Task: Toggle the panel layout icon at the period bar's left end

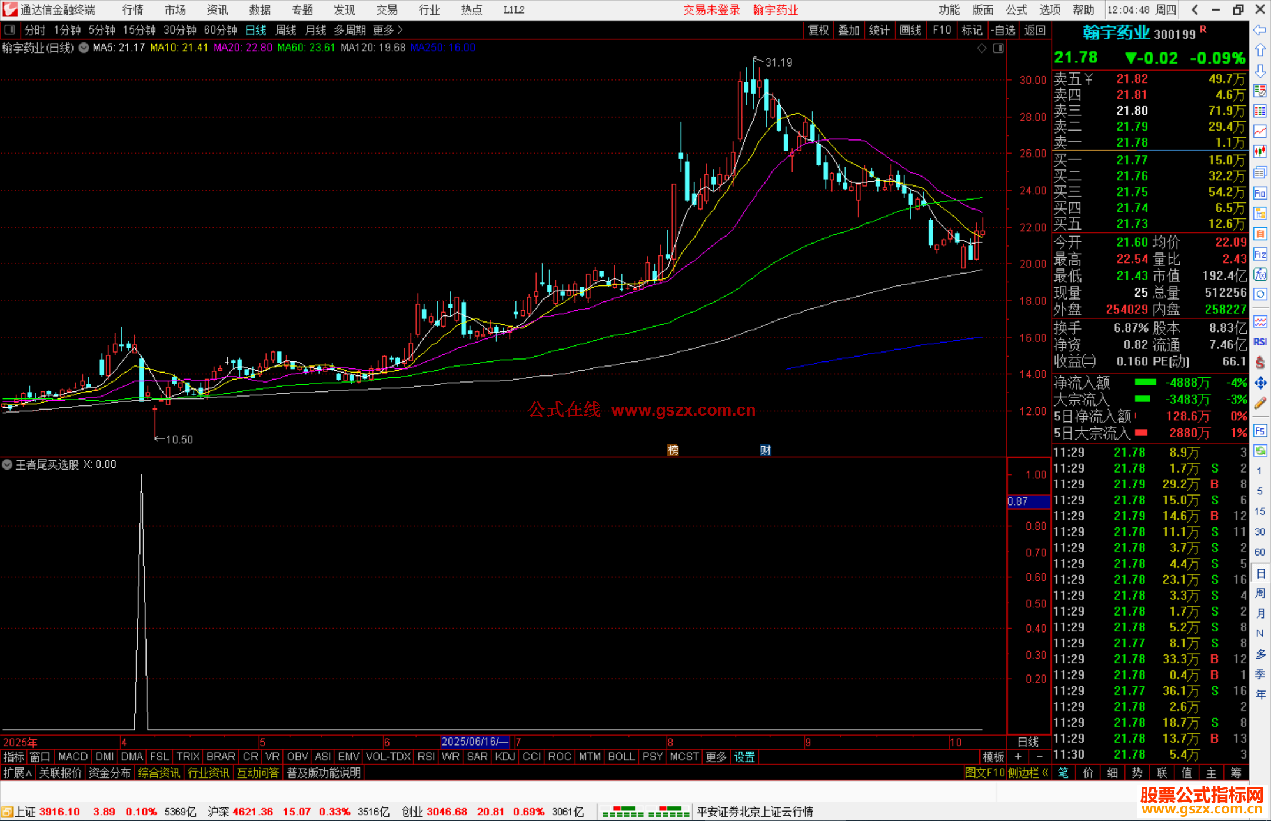Action: 9,29
